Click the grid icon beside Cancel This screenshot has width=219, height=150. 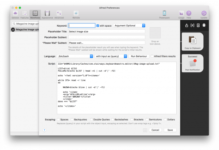click(x=145, y=130)
